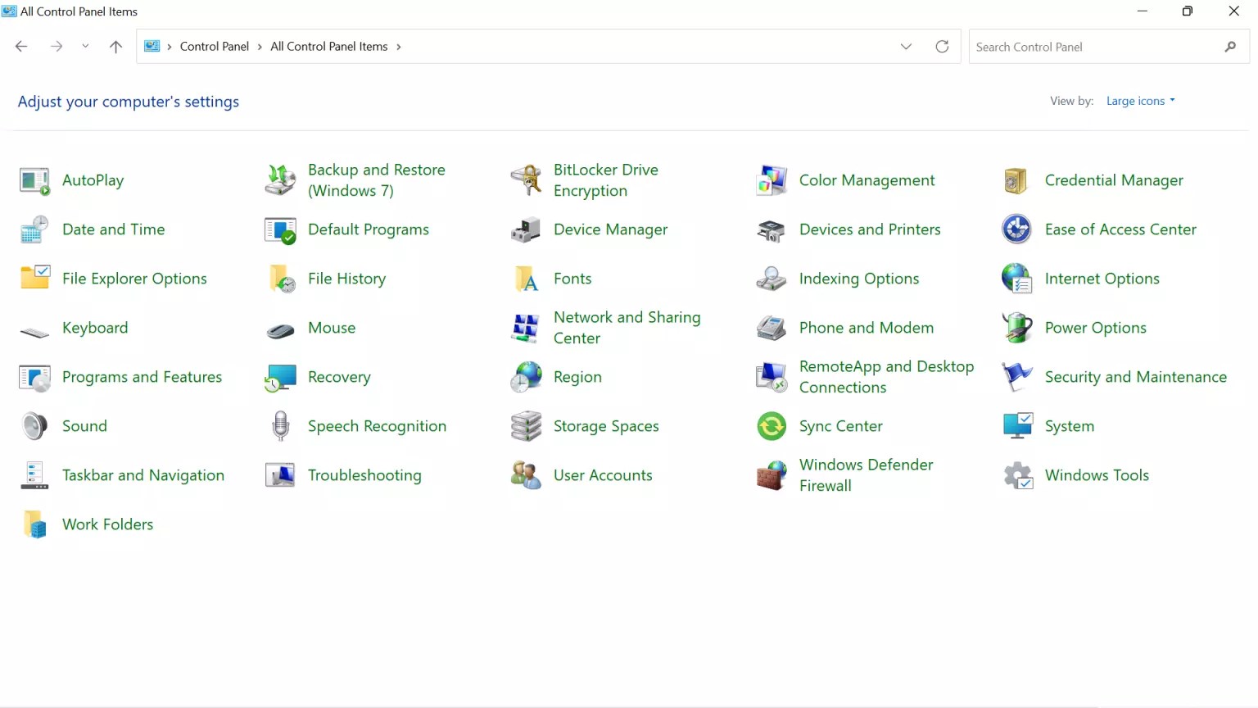The height and width of the screenshot is (708, 1258).
Task: Open Speech Recognition
Action: [x=377, y=426]
